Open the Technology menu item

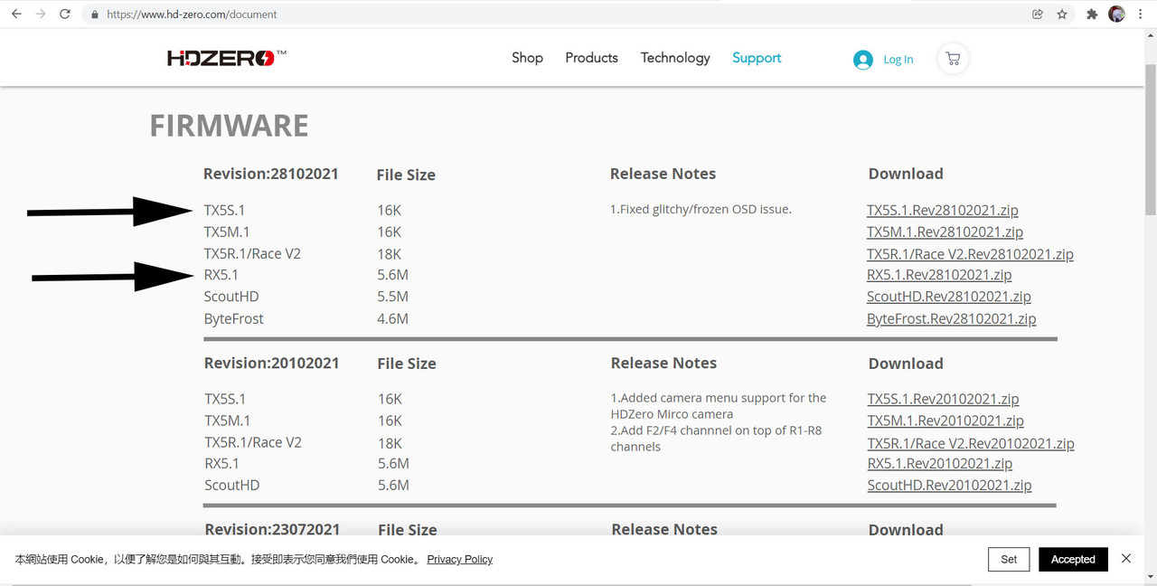pyautogui.click(x=675, y=58)
